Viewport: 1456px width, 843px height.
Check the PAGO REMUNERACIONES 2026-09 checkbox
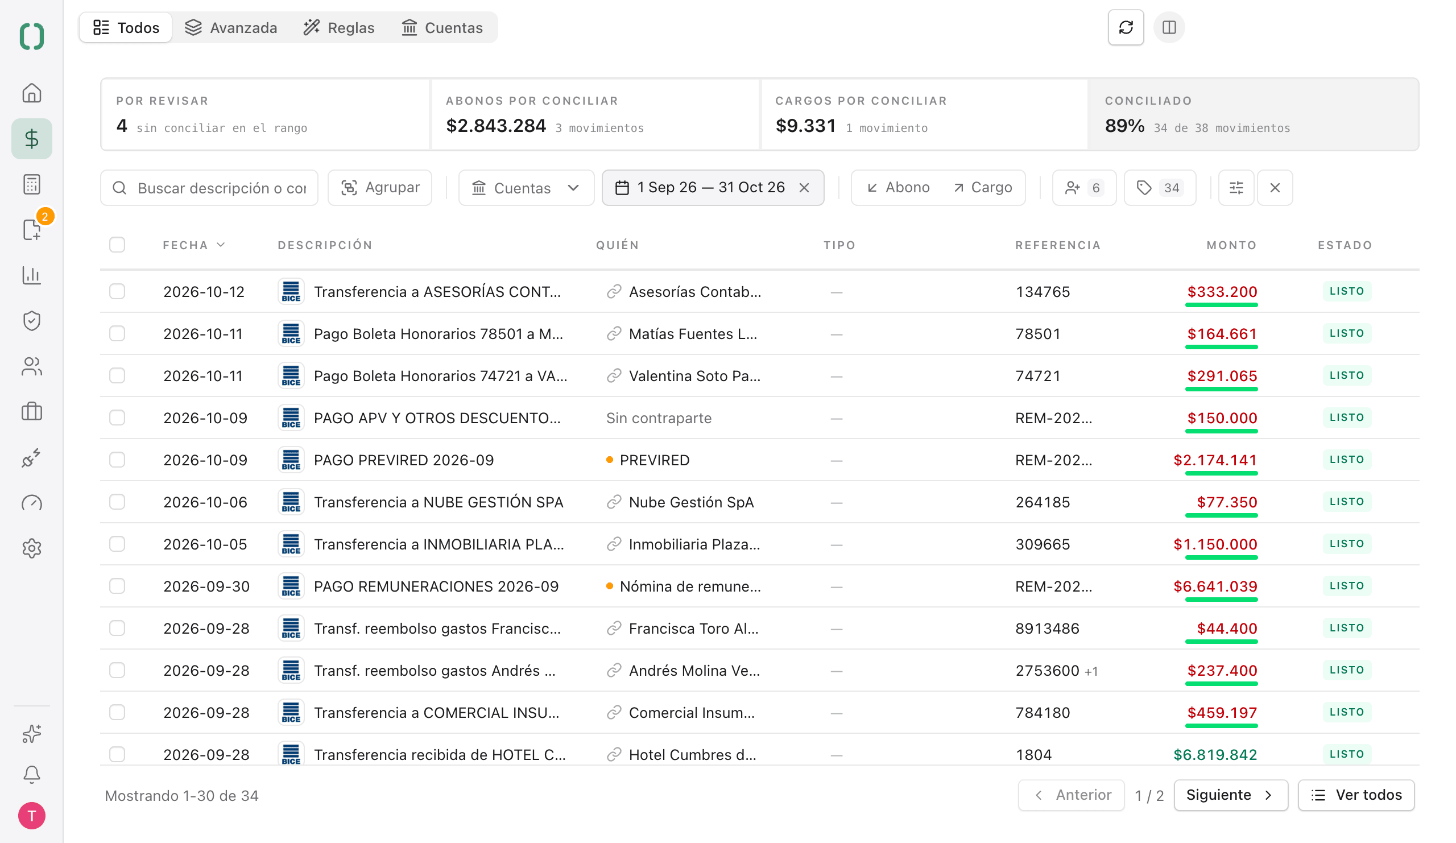pos(117,586)
